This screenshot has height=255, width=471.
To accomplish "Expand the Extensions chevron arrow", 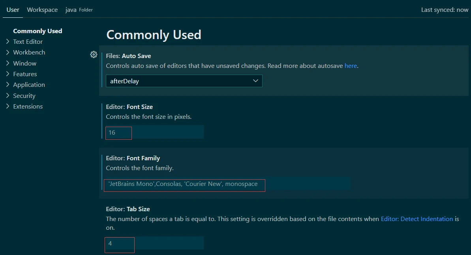I will coord(8,106).
